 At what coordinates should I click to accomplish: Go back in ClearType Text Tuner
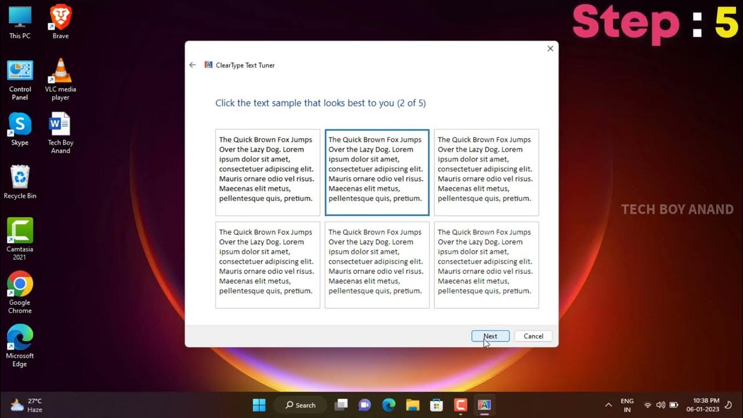[193, 65]
